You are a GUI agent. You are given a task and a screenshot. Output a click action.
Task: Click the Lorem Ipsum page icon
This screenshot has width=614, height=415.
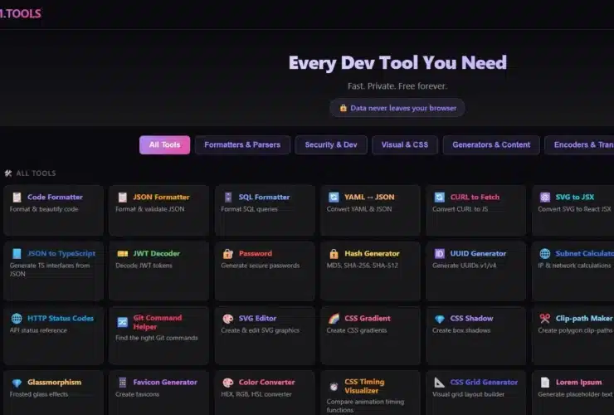pos(545,382)
